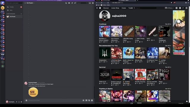Open Roblox hamburger menu
The image size is (190, 107).
97,8
